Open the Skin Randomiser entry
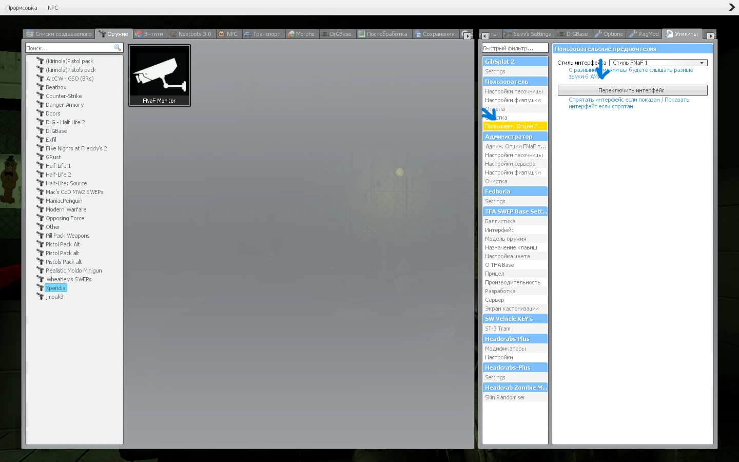 click(x=515, y=397)
